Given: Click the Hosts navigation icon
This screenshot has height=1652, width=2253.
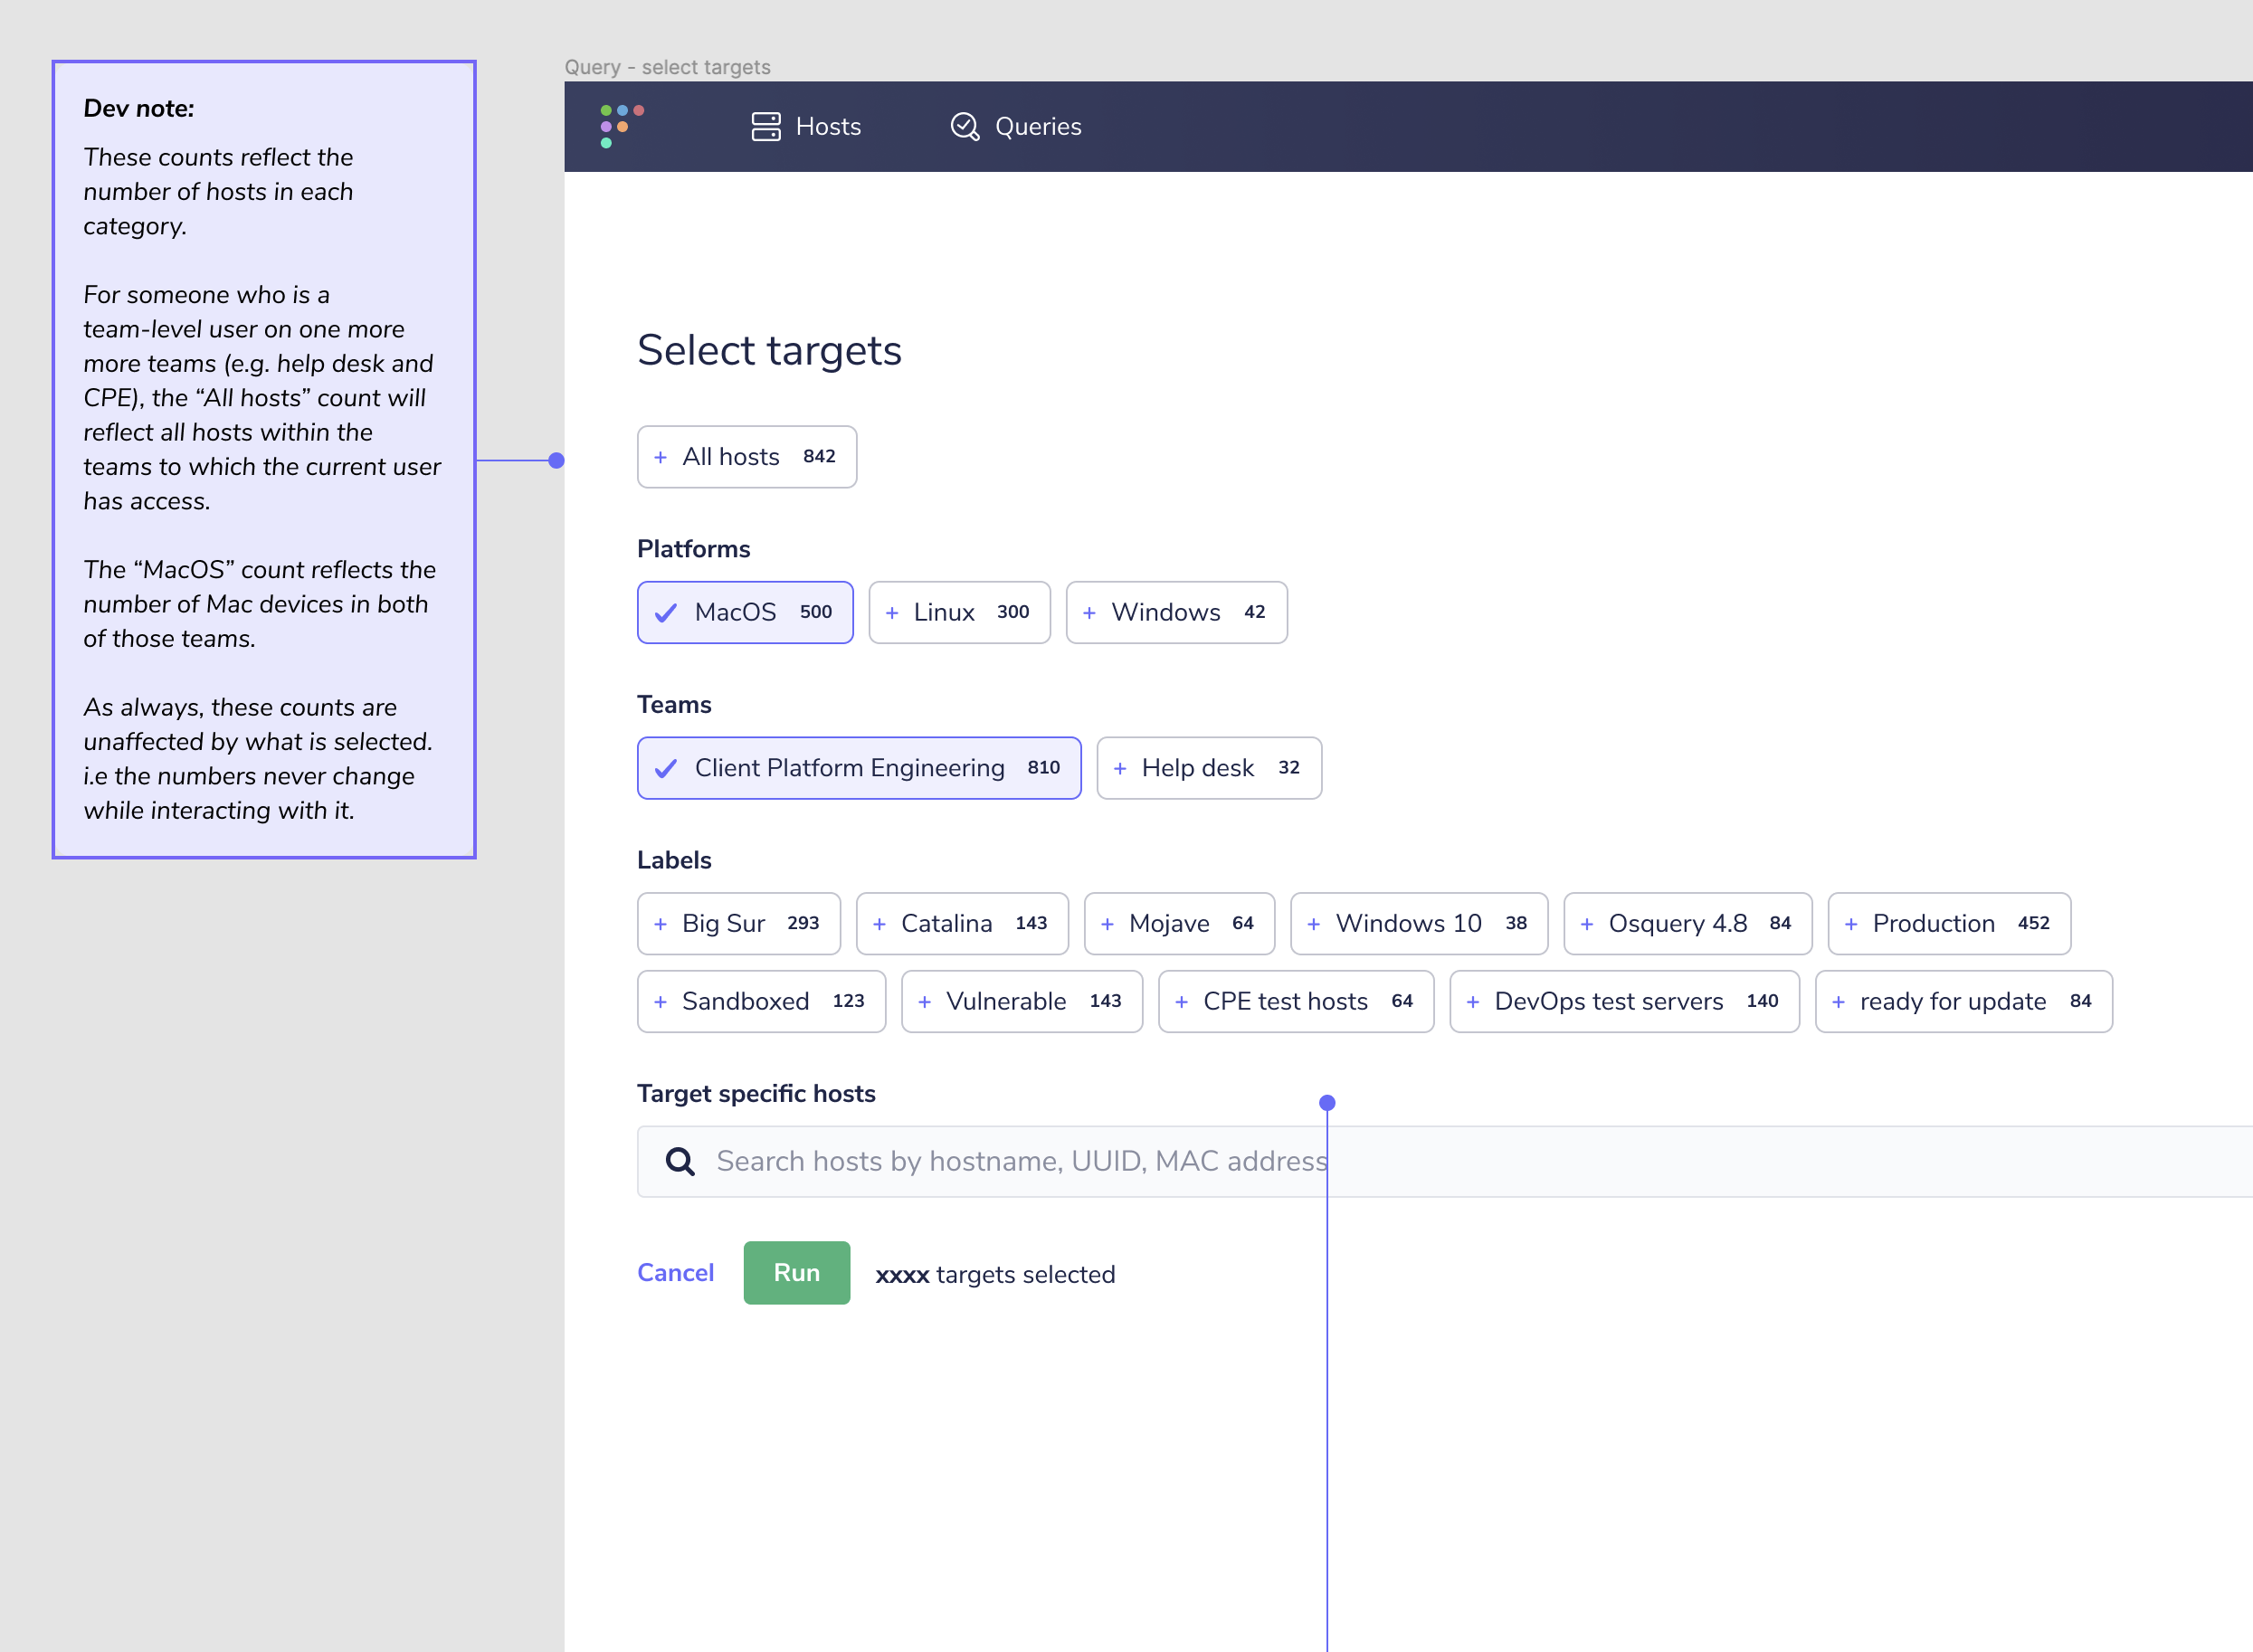Looking at the screenshot, I should tap(765, 126).
